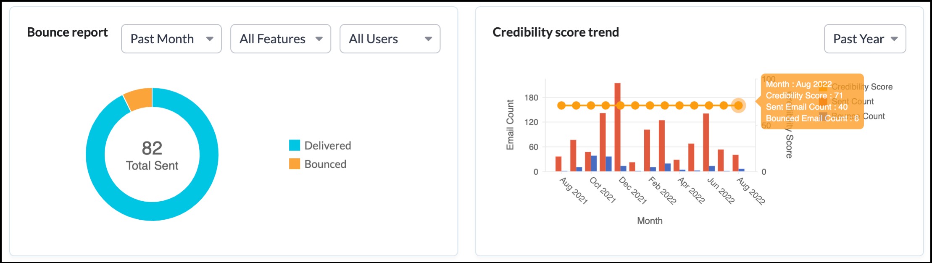Click the orange Bounced legend swatch
This screenshot has width=932, height=263.
click(295, 164)
